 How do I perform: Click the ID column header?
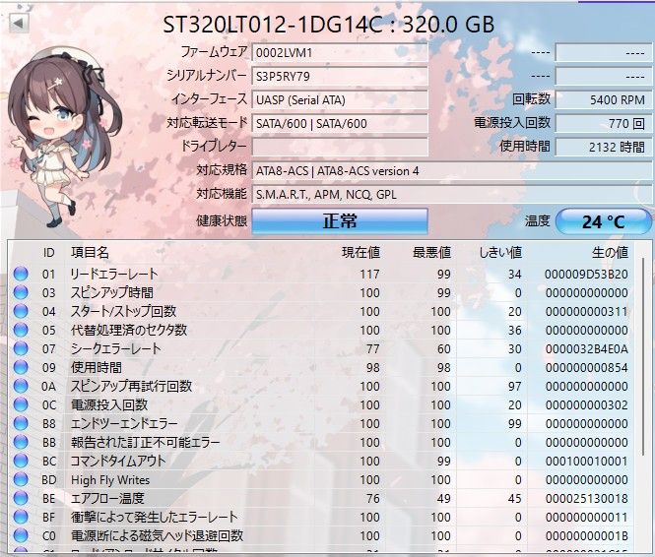click(x=49, y=253)
